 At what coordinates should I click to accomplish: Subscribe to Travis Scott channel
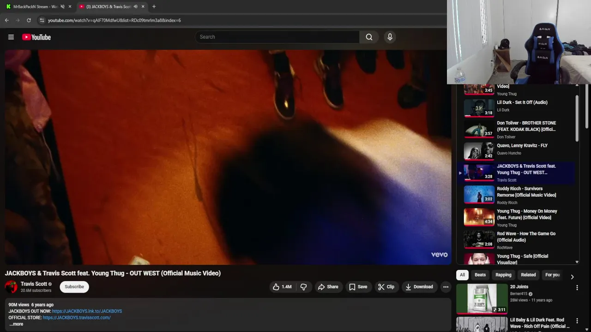pos(74,287)
